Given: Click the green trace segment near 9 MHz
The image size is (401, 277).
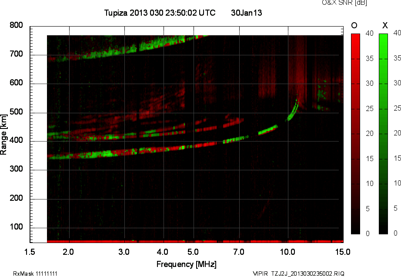Looking at the screenshot, I should point(268,129).
